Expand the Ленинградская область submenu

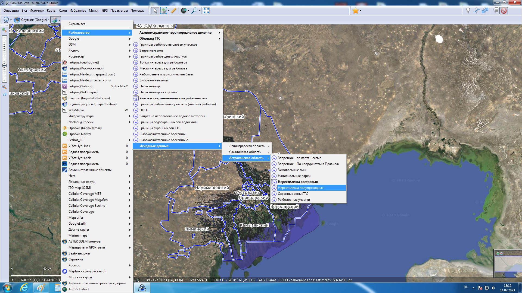coord(247,146)
